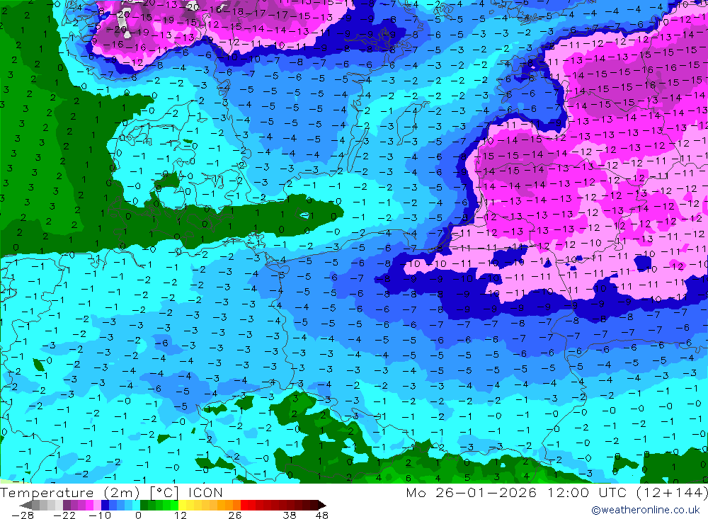Click the gray left arrow of the color scale
Screen dimensions: 708x519
point(25,506)
